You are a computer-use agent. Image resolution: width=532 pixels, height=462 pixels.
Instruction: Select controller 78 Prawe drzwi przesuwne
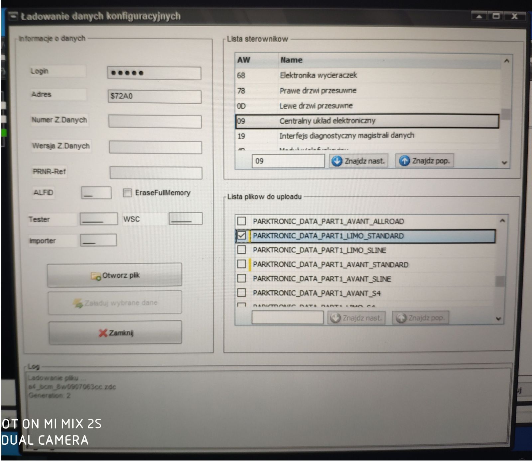[368, 91]
